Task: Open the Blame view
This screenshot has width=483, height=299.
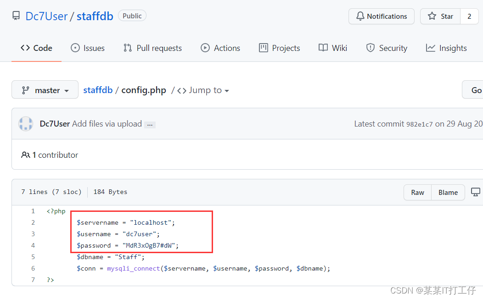Action: point(448,192)
